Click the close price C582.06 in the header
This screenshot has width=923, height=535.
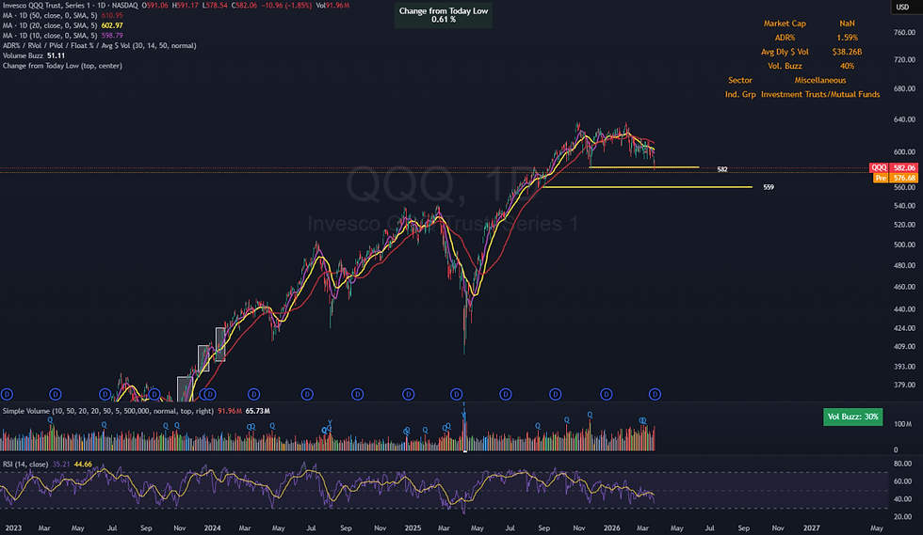coord(244,6)
